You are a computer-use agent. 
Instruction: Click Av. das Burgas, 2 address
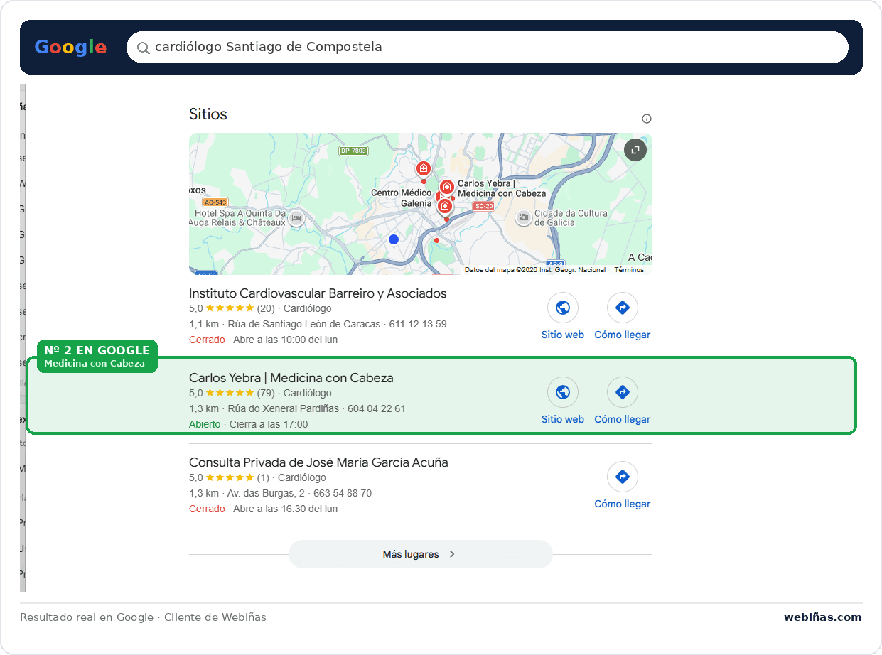click(266, 493)
